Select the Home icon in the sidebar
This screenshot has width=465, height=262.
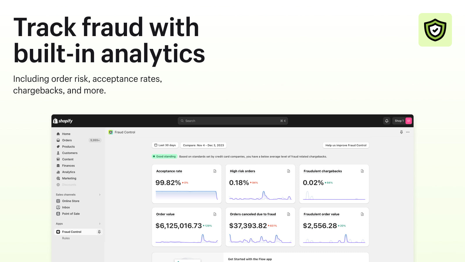coord(58,134)
